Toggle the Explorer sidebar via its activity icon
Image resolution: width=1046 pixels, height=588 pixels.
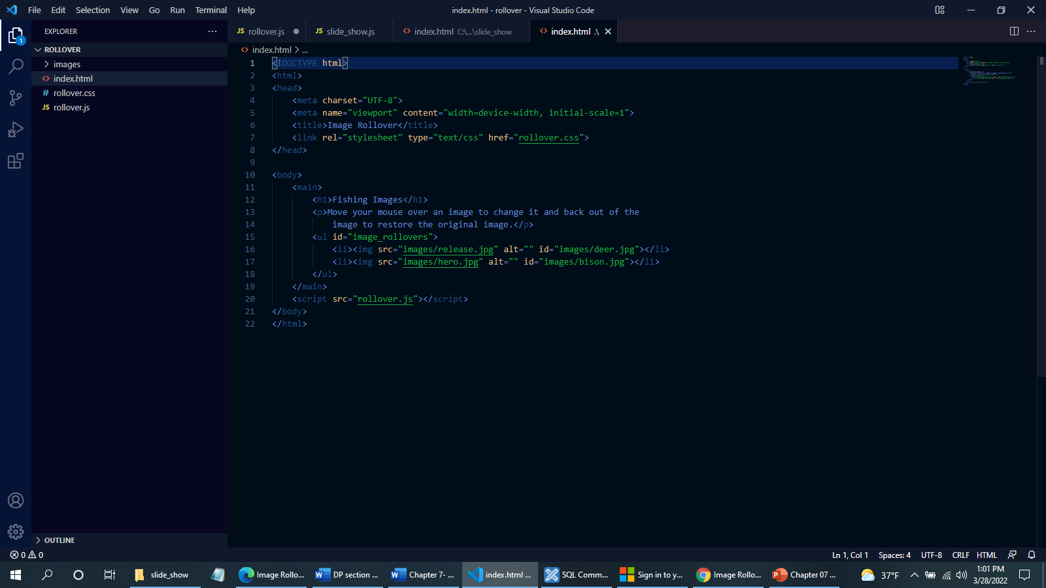(x=16, y=35)
